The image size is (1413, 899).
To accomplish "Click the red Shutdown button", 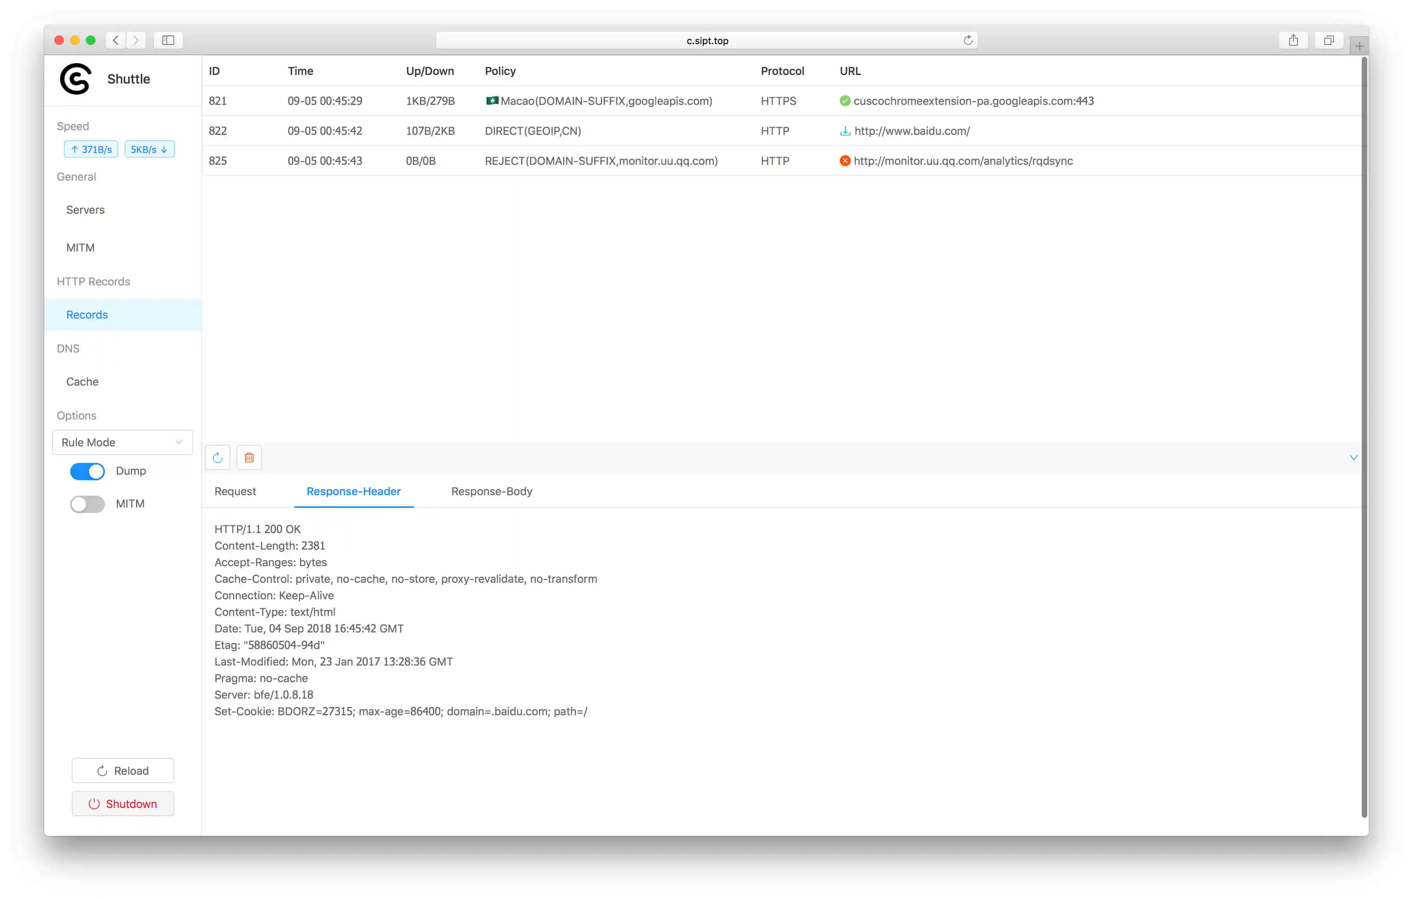I will [123, 804].
